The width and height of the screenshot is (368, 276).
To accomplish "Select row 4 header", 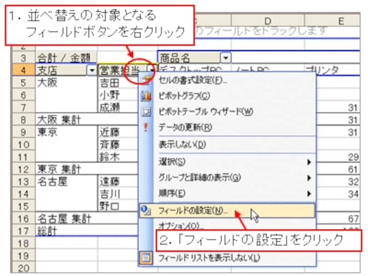I will [x=23, y=70].
